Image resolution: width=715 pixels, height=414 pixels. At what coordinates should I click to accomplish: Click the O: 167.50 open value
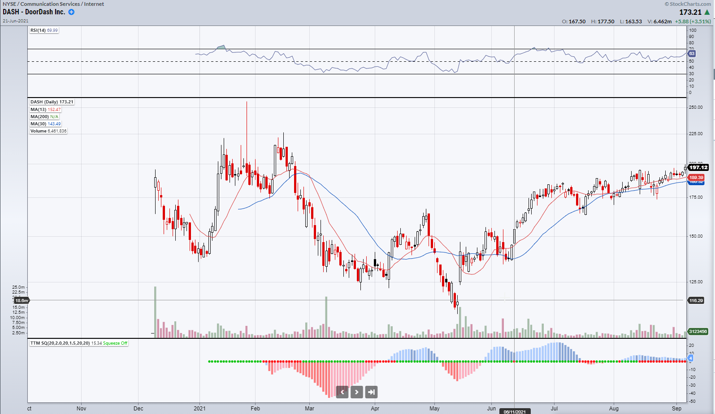(x=574, y=21)
